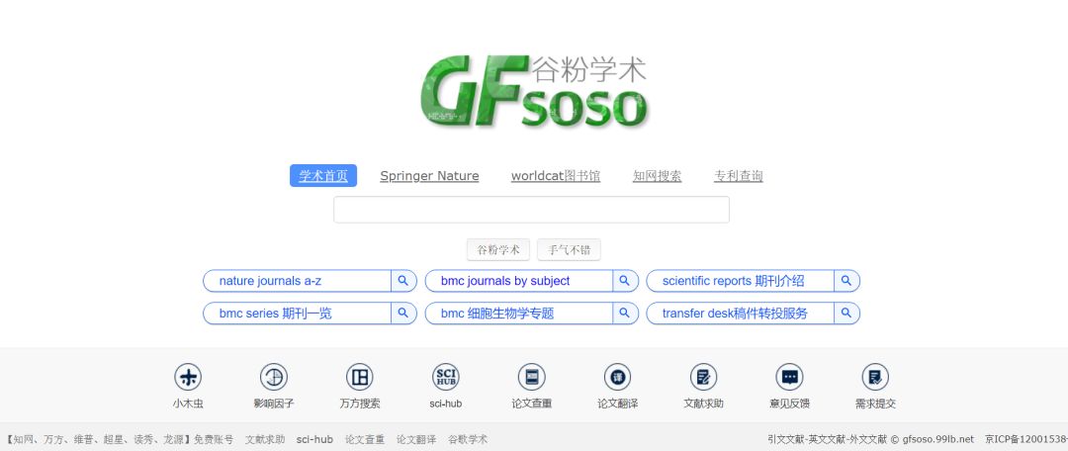The width and height of the screenshot is (1068, 451).
Task: Click search icon for bmc series 期刊一览
Action: [x=403, y=314]
